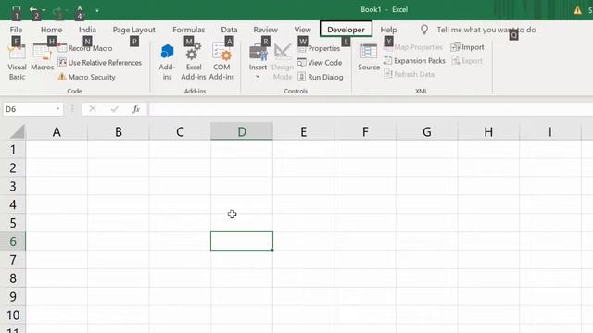Select column B header
The width and height of the screenshot is (593, 333).
(x=119, y=131)
